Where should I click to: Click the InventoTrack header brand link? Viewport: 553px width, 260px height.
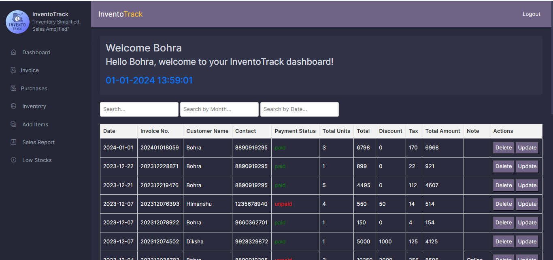pos(120,14)
